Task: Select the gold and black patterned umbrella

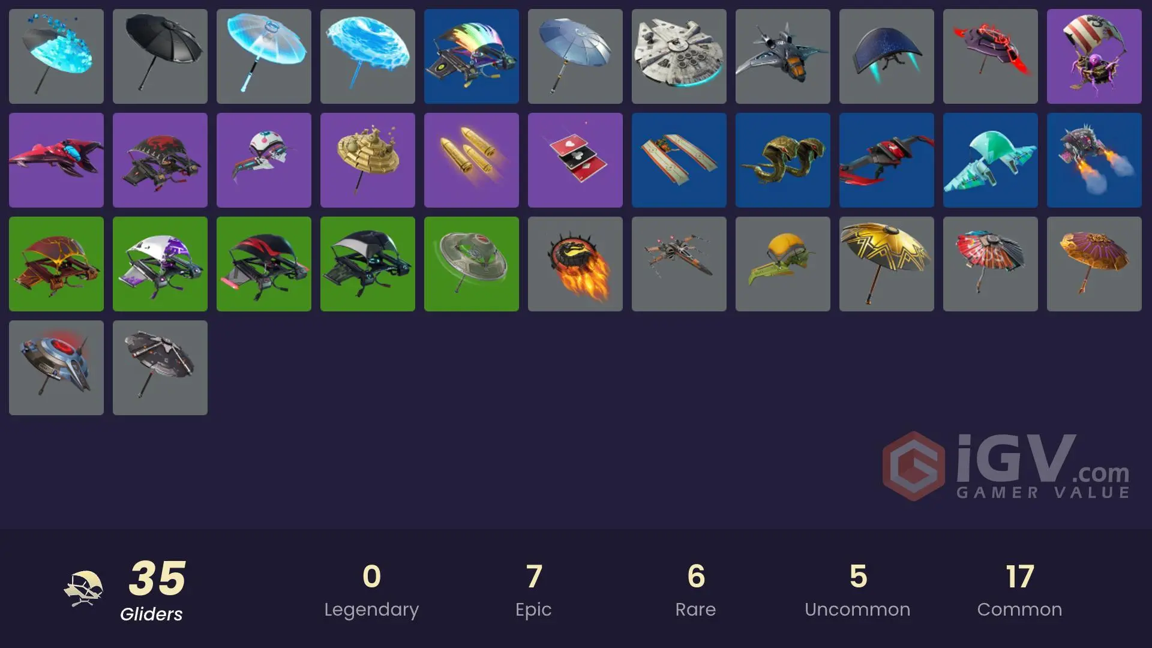Action: (x=887, y=264)
